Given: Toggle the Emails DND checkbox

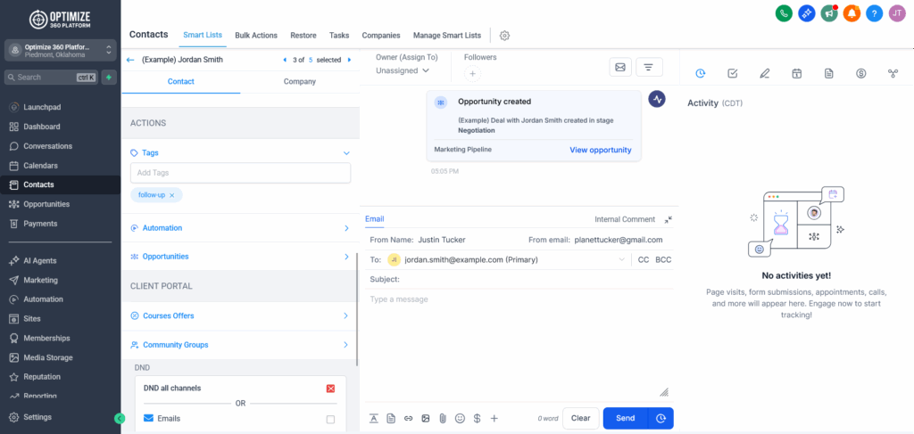Looking at the screenshot, I should [x=330, y=419].
